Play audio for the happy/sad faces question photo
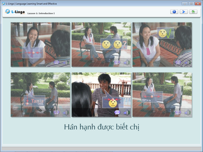This screenshot has height=152, width=203. (127, 62)
